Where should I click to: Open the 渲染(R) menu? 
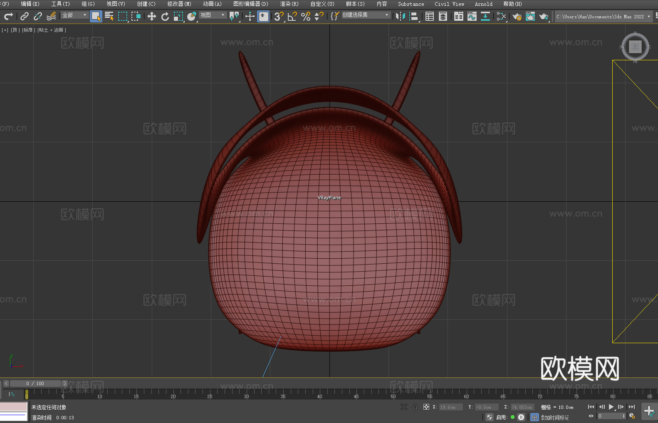click(x=289, y=4)
